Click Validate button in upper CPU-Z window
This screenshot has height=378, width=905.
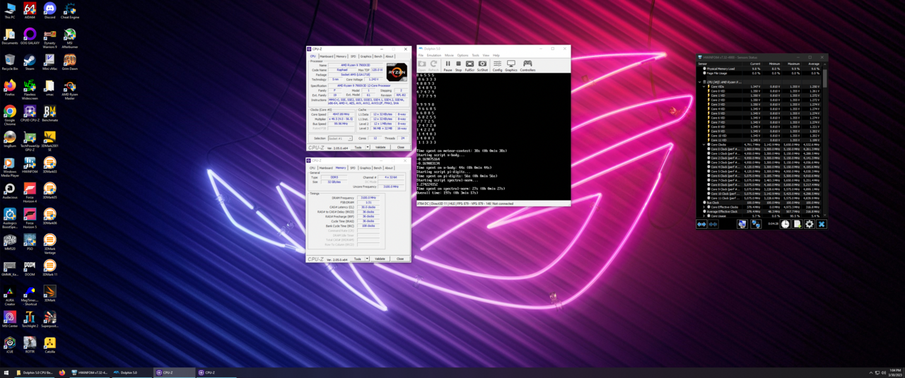coord(380,147)
